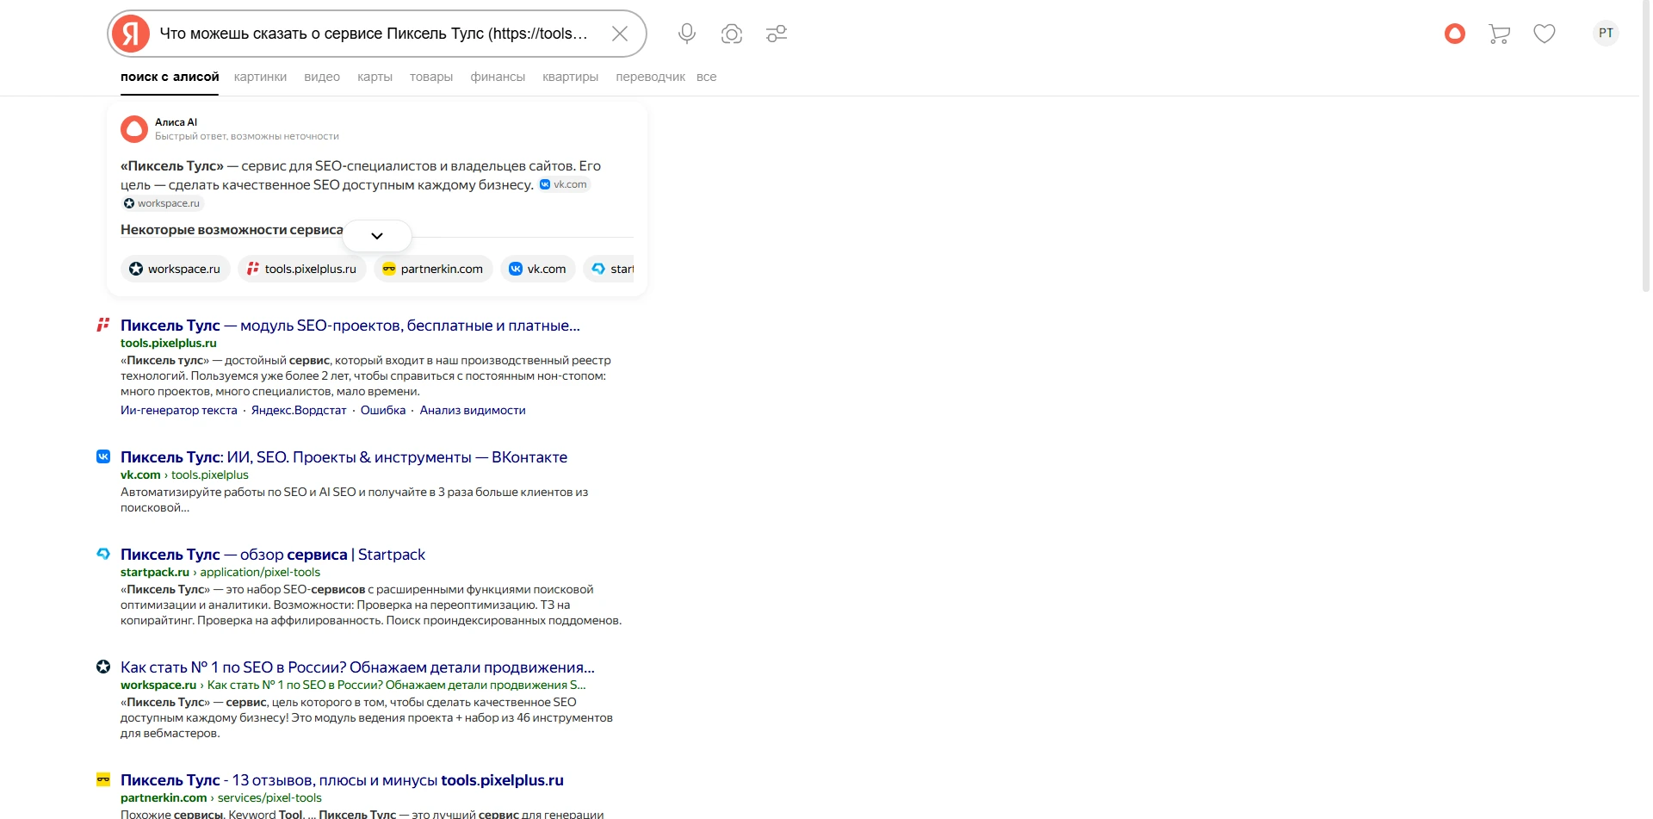Open the workspace.ru source chip
The image size is (1653, 819).
175,269
